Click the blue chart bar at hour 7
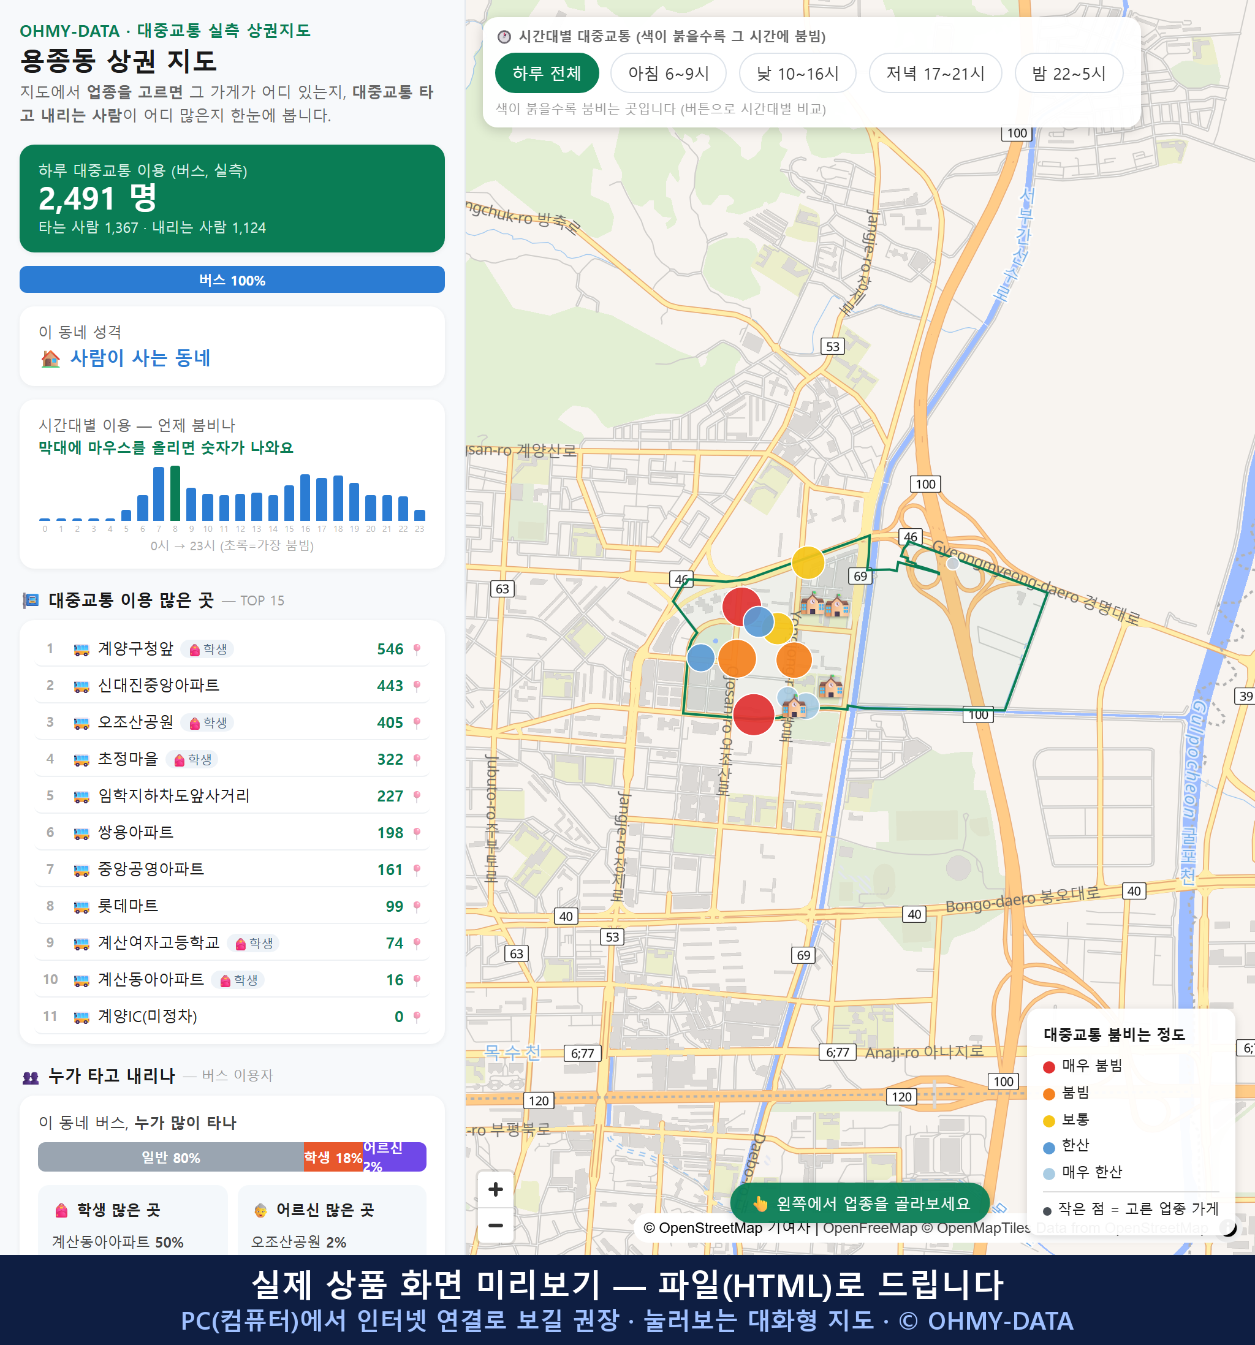This screenshot has width=1255, height=1345. pos(159,494)
